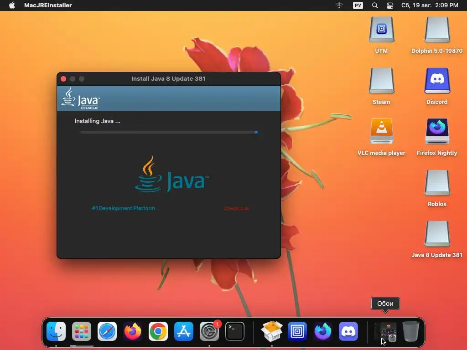Launch Firefox from the Dock

point(133,331)
